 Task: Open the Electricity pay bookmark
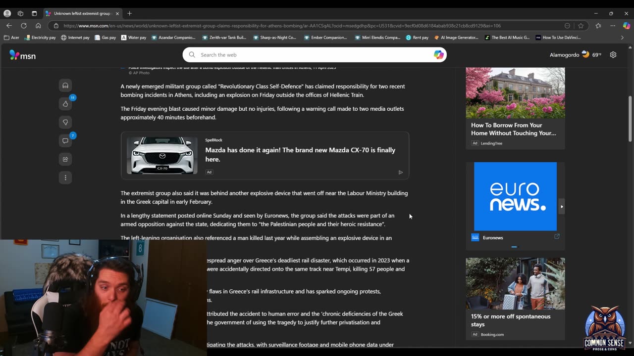(x=40, y=38)
